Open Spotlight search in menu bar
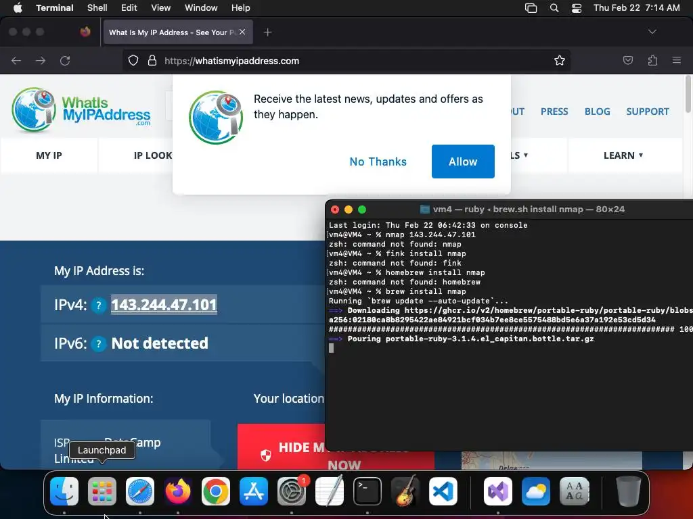693x519 pixels. coord(554,8)
